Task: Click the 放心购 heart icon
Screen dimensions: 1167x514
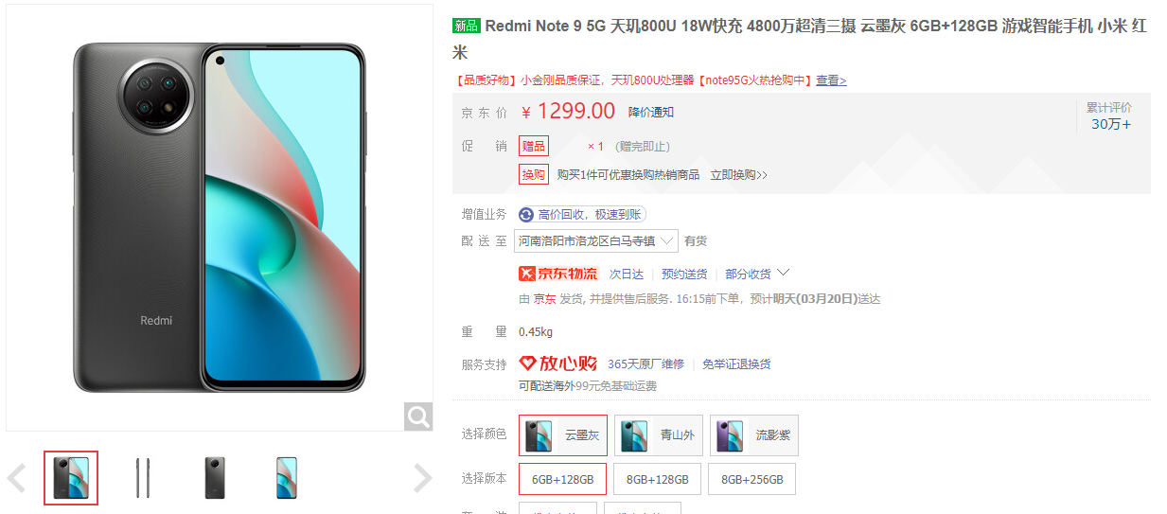Action: (527, 363)
